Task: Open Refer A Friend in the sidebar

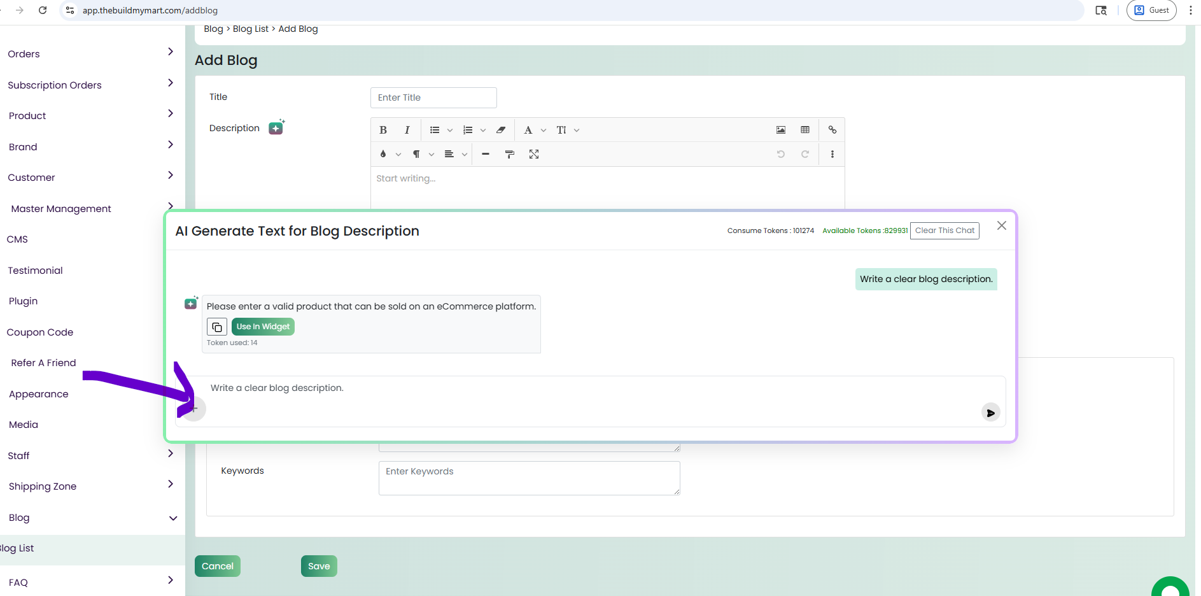Action: tap(43, 363)
